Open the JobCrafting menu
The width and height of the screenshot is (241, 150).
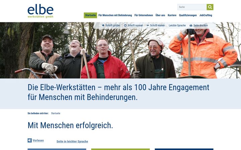point(206,15)
